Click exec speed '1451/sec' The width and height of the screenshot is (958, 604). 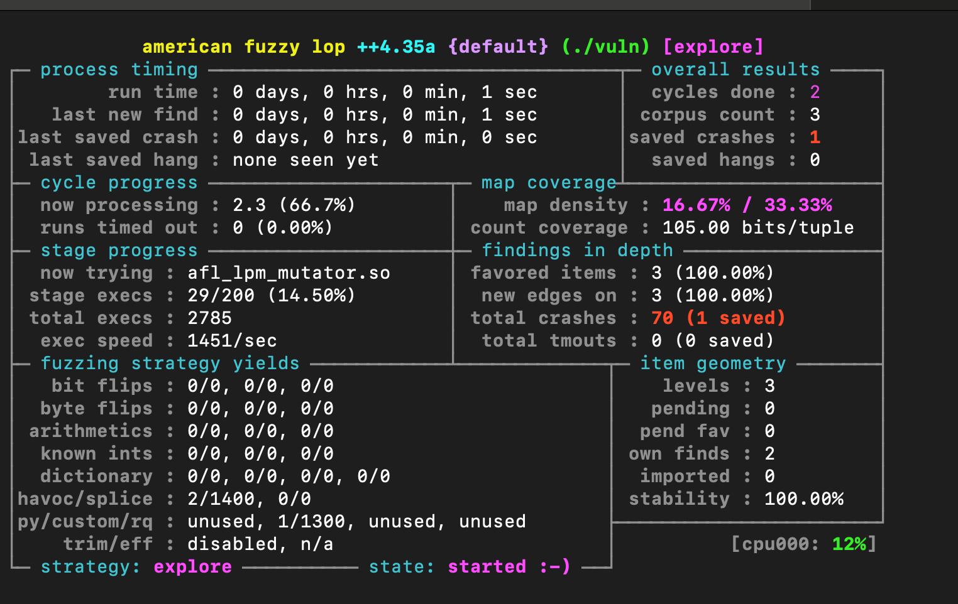point(233,341)
